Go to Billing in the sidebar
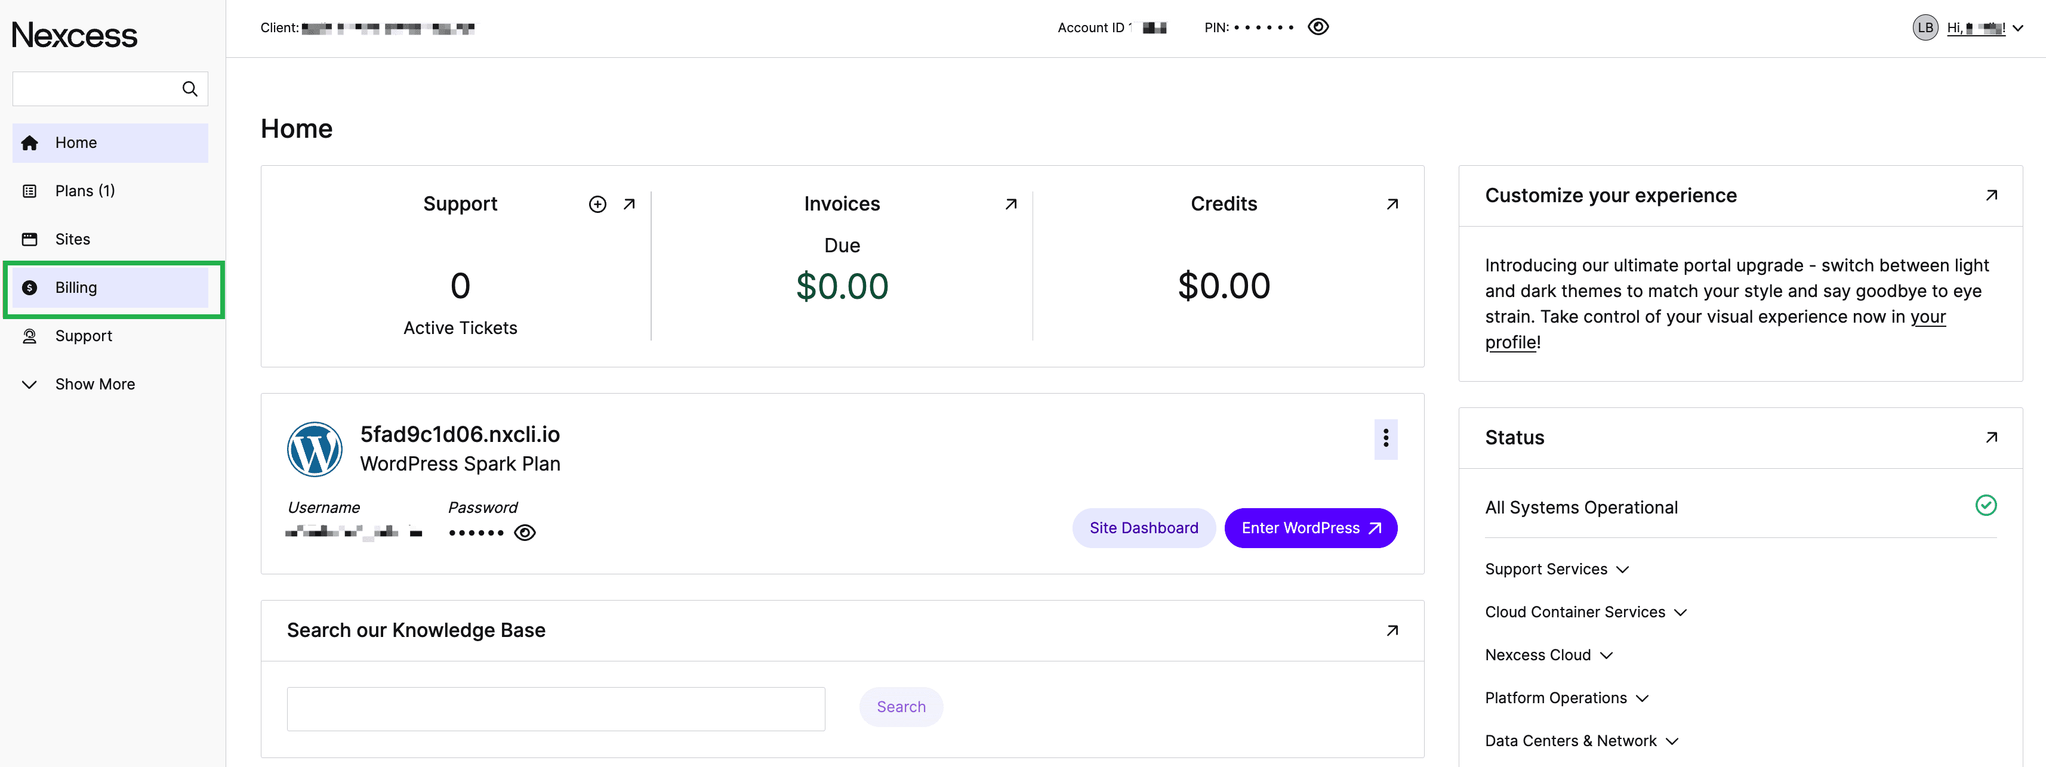 point(76,287)
